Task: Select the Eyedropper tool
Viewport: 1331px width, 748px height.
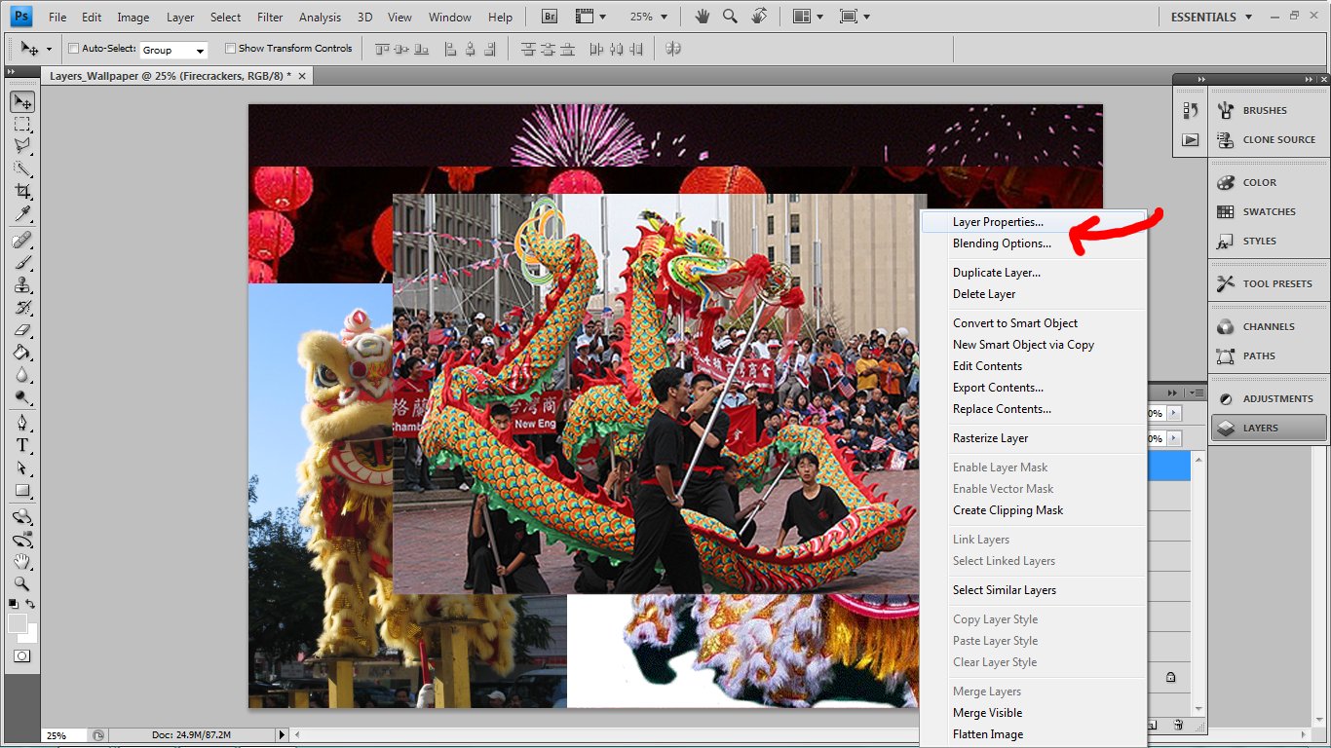Action: [x=22, y=213]
